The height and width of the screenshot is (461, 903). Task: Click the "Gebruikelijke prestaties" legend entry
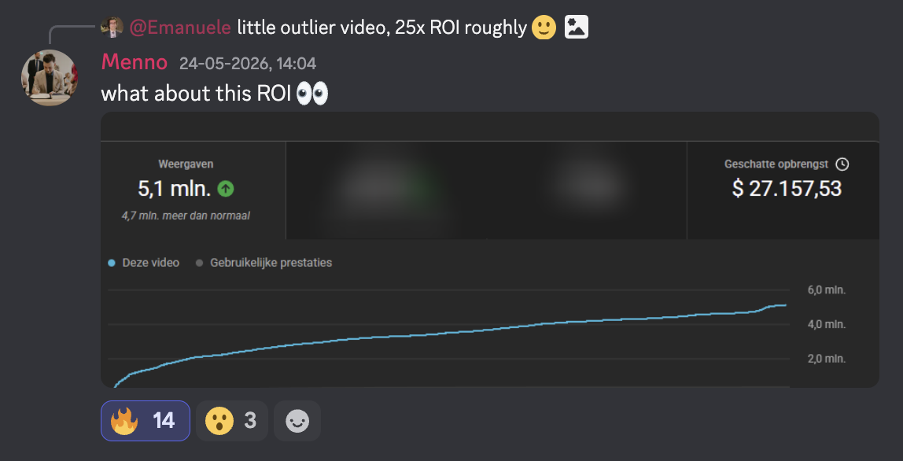(264, 263)
